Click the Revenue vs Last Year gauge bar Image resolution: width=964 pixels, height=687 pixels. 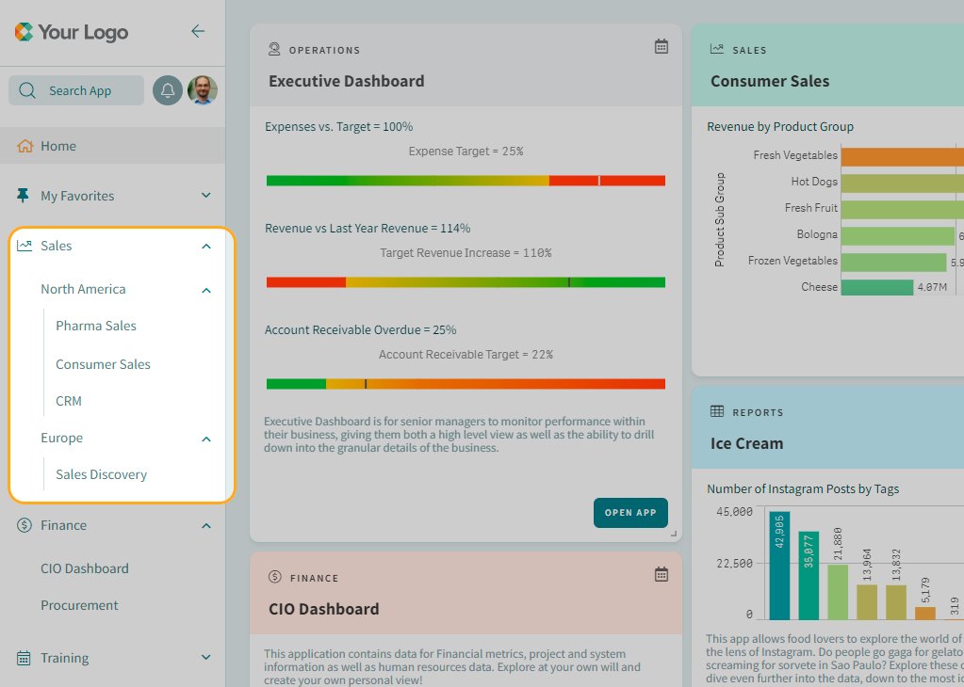(x=466, y=282)
